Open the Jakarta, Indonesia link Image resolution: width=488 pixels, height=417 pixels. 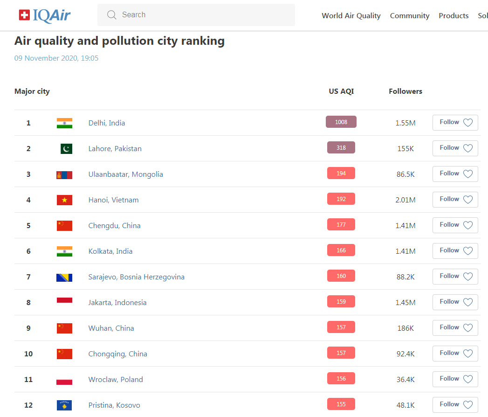coord(117,303)
